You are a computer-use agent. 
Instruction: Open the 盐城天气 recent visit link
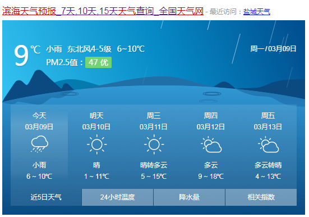[257, 12]
